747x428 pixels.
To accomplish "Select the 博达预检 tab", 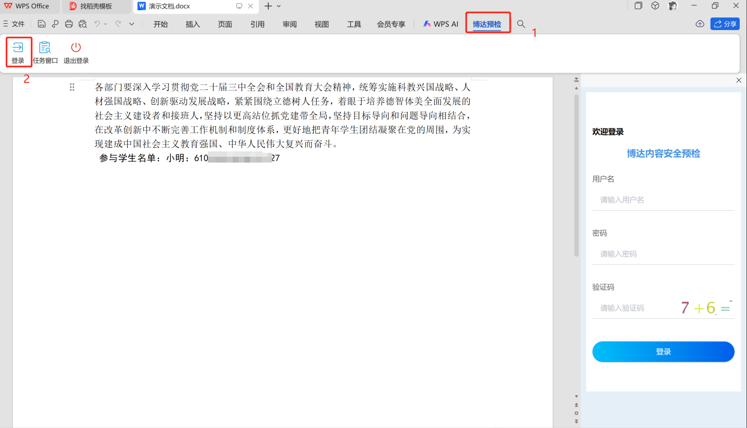I will click(x=487, y=24).
